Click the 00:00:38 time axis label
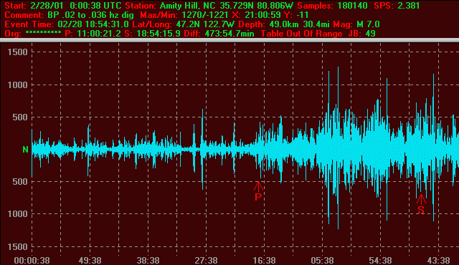Image resolution: width=459 pixels, height=265 pixels. (x=32, y=260)
